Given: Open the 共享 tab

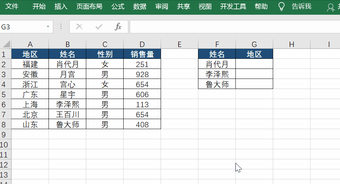Looking at the screenshot, I should 183,6.
